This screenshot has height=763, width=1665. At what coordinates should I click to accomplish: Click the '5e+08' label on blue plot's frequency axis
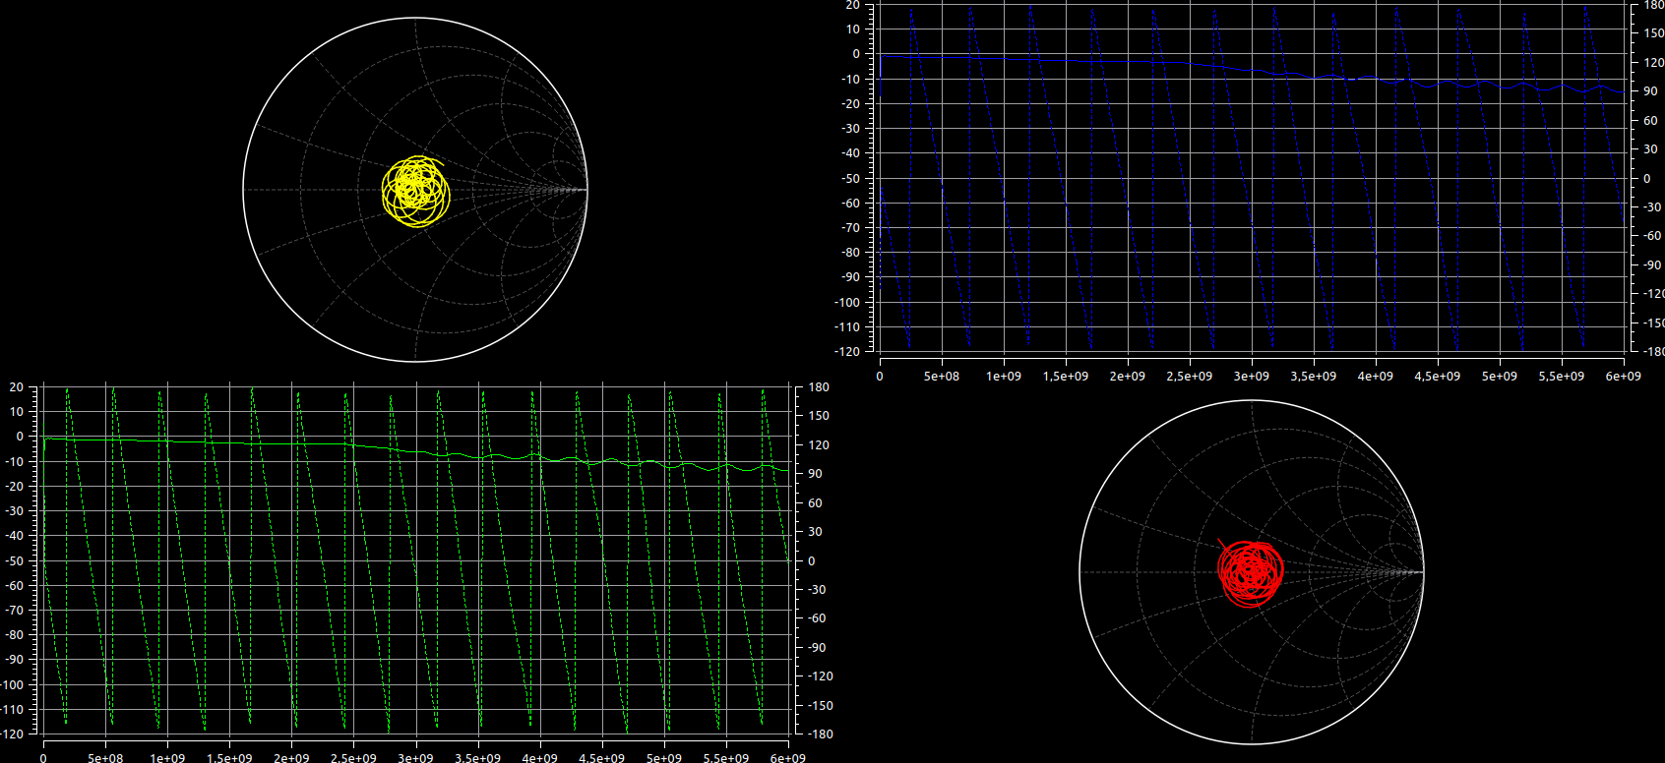[942, 377]
